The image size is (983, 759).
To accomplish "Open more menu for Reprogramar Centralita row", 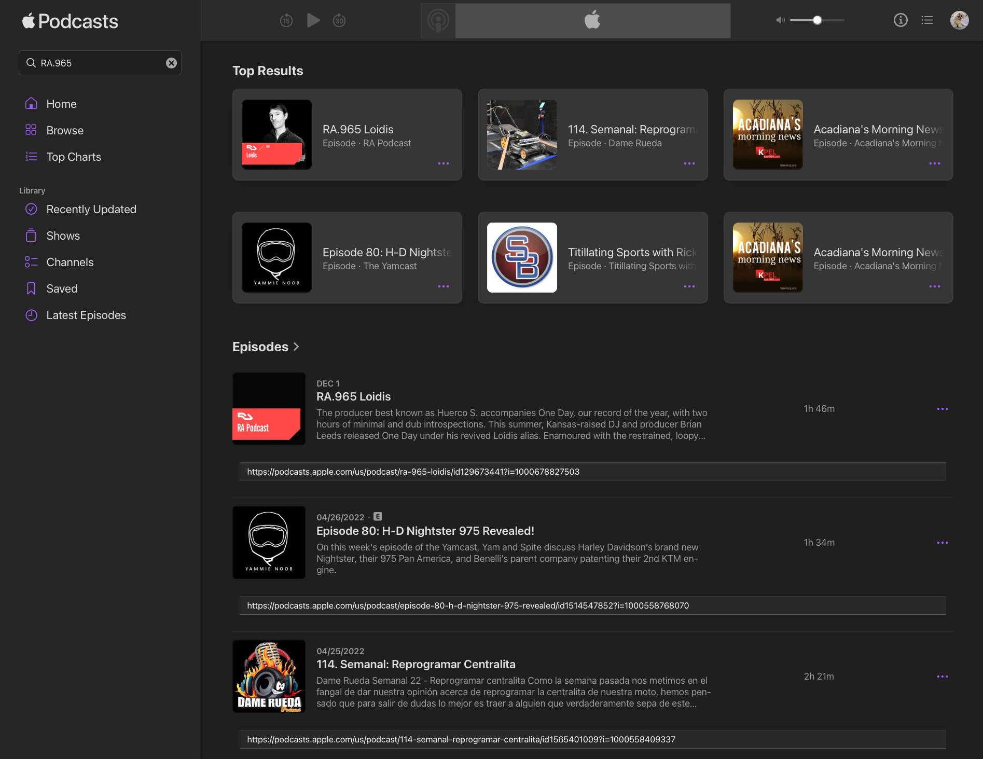I will pos(943,677).
